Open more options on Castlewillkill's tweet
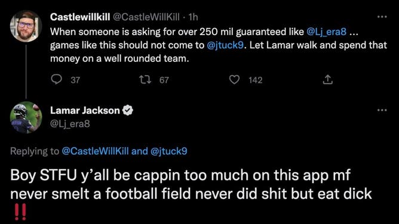 point(382,17)
